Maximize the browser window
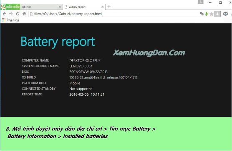 point(220,2)
